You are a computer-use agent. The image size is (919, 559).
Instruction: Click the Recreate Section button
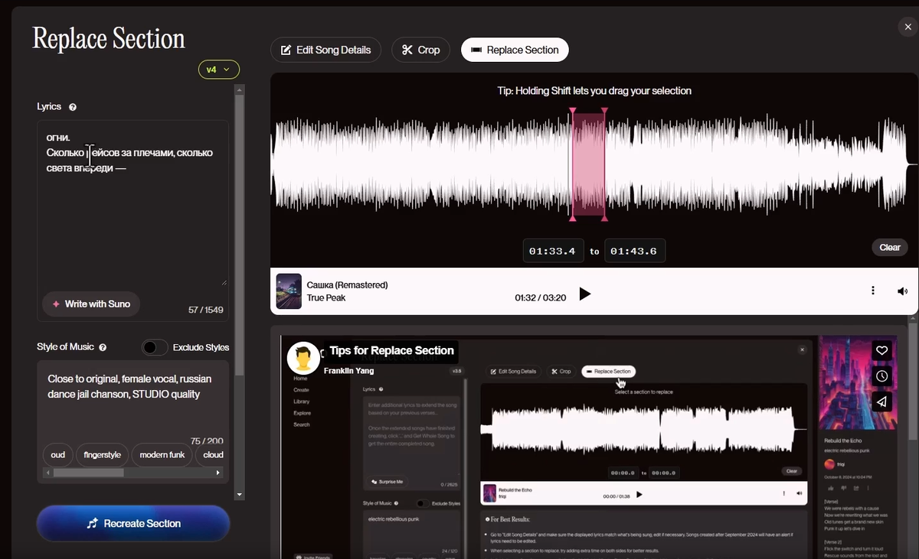[x=133, y=524]
